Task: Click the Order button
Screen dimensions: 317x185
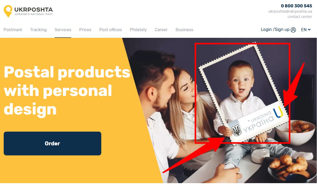Action: (x=52, y=144)
